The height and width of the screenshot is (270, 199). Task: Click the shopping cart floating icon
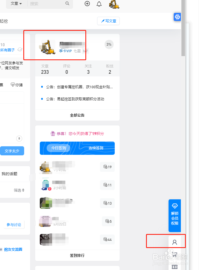coord(175,254)
